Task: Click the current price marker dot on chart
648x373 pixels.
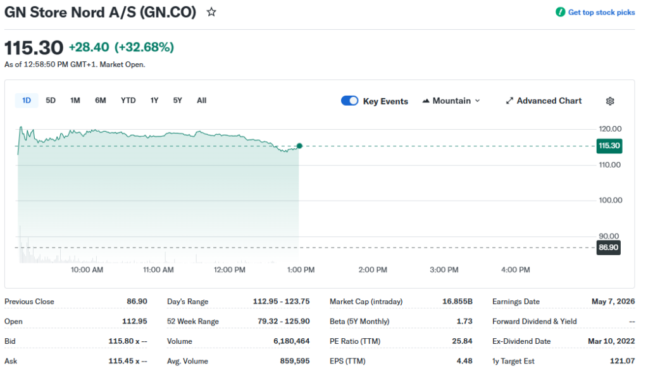Action: pos(299,146)
